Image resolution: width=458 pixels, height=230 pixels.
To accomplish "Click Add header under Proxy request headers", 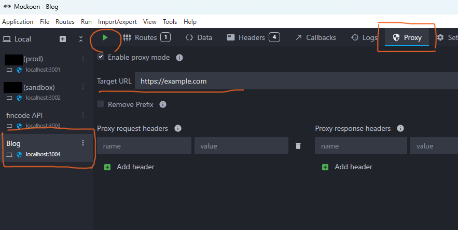I will click(129, 167).
